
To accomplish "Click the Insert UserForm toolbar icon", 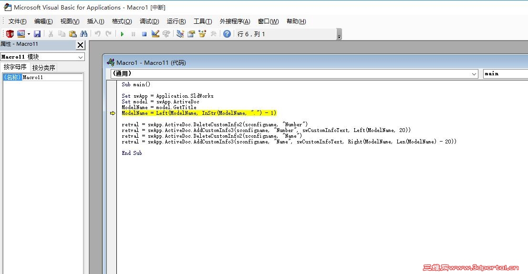I will 21,34.
